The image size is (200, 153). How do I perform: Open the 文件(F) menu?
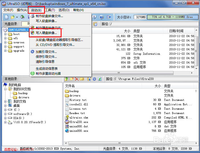(8, 10)
